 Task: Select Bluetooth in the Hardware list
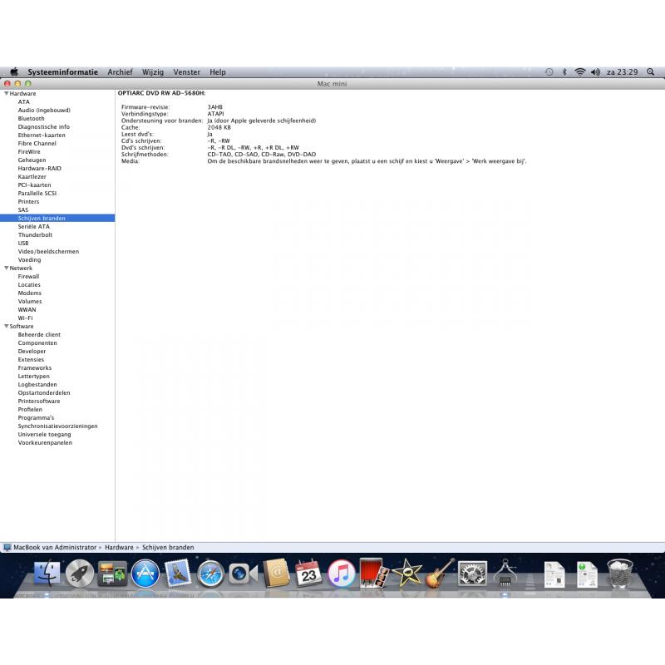coord(31,118)
